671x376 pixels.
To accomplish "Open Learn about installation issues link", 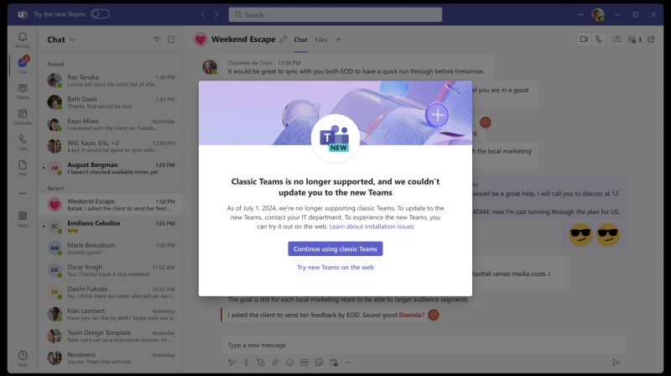I will click(x=372, y=227).
